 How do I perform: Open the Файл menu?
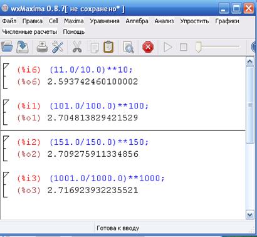pos(9,21)
